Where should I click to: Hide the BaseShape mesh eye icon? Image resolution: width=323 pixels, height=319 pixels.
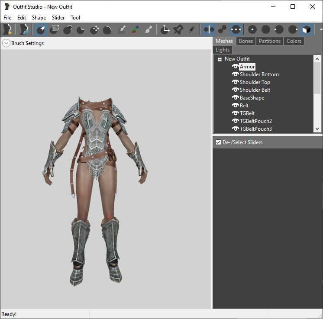point(235,97)
